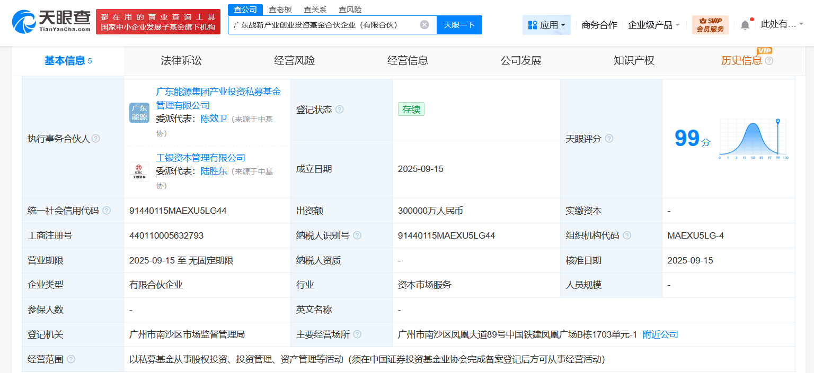The width and height of the screenshot is (814, 373).
Task: Open the 经营风险 section tab
Action: 295,60
